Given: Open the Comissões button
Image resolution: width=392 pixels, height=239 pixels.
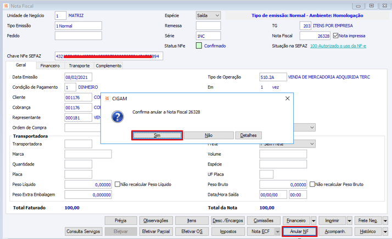Looking at the screenshot, I should [264, 221].
